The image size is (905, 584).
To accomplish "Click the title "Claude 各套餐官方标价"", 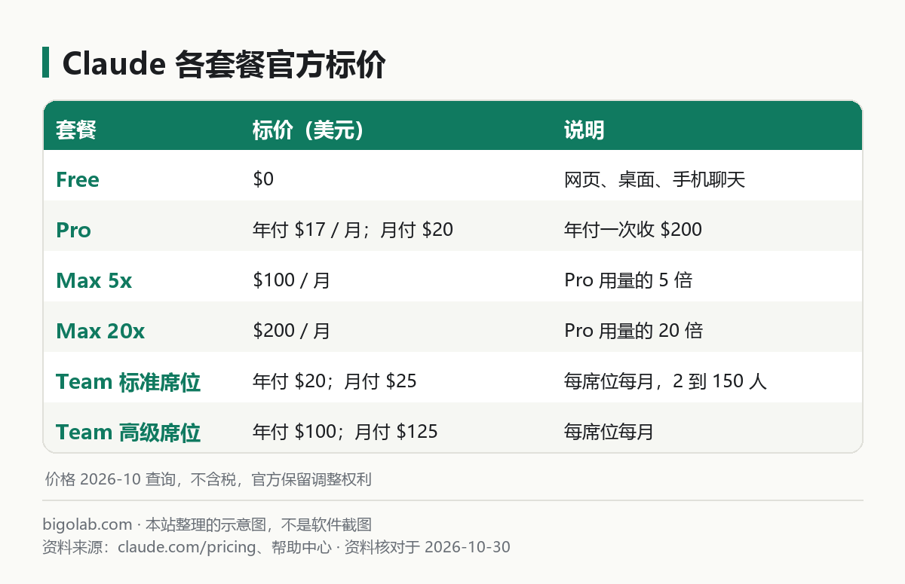I will (224, 65).
